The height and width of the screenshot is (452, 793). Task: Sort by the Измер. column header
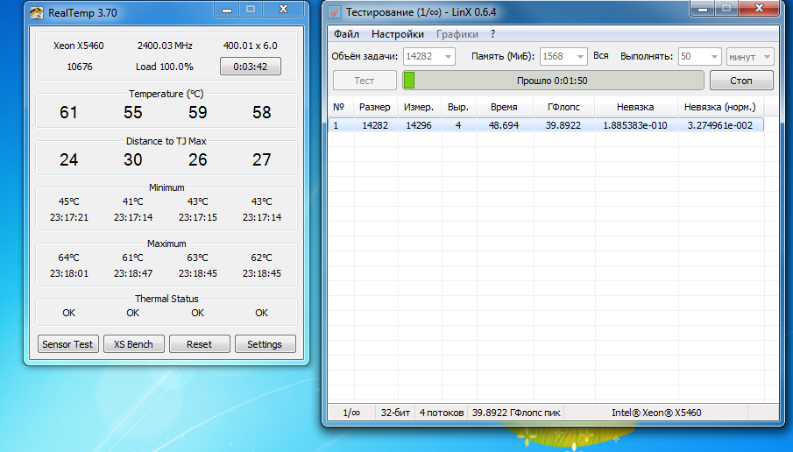point(419,107)
